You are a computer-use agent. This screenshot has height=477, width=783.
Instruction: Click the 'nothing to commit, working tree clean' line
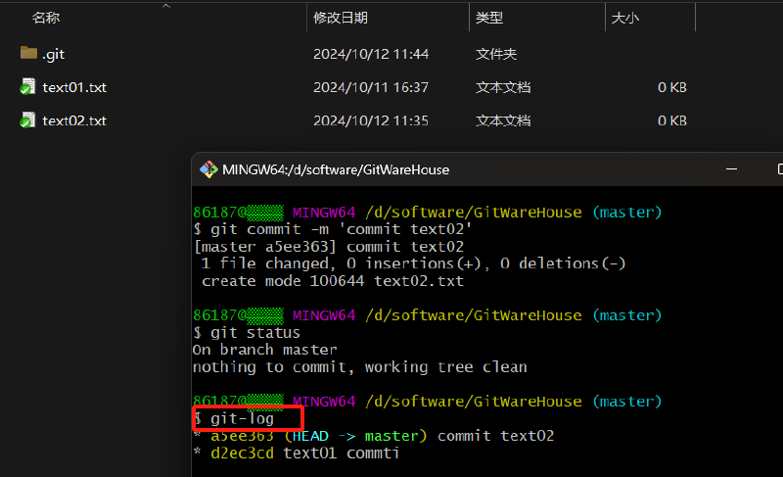coord(360,367)
